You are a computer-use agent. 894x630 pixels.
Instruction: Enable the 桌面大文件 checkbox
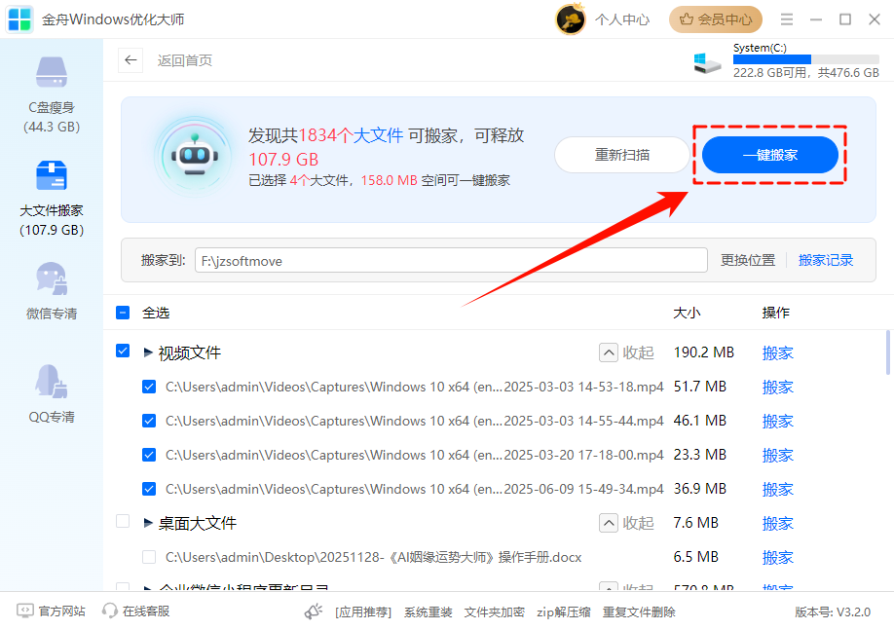coord(123,523)
